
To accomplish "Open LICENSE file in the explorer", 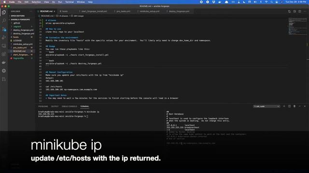I will 17,40.
